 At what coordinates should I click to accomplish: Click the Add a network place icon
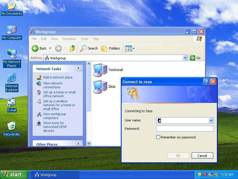click(39, 78)
